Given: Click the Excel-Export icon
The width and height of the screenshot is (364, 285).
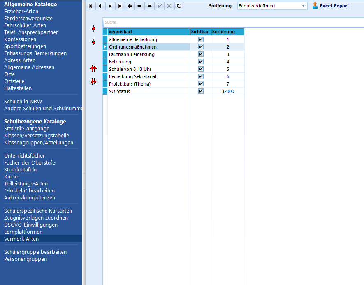Looking at the screenshot, I should point(315,6).
